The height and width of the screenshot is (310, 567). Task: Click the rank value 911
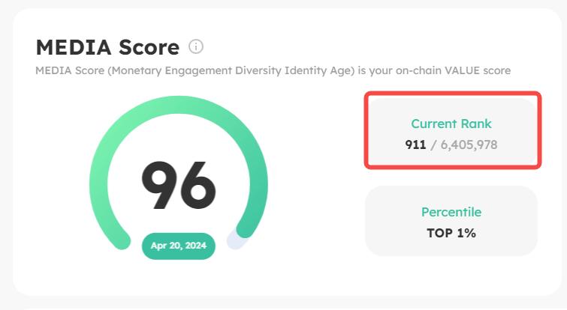(415, 144)
